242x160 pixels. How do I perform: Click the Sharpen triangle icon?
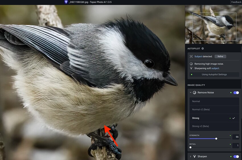pos(194,157)
